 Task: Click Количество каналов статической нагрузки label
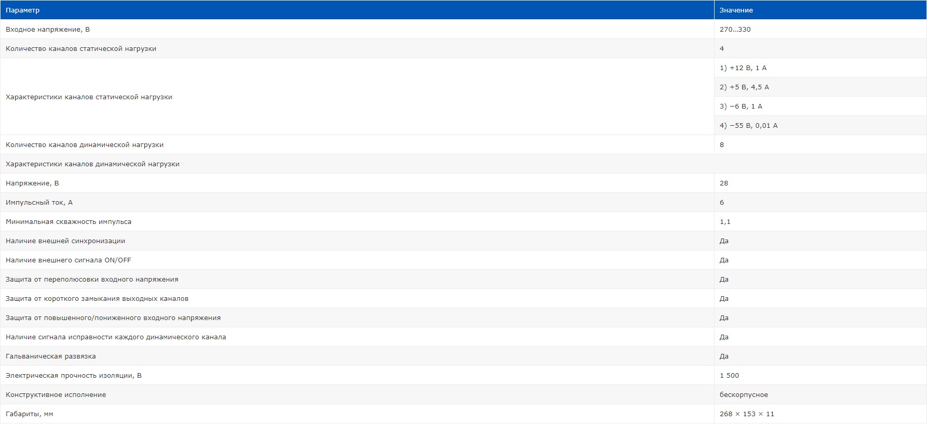(81, 49)
